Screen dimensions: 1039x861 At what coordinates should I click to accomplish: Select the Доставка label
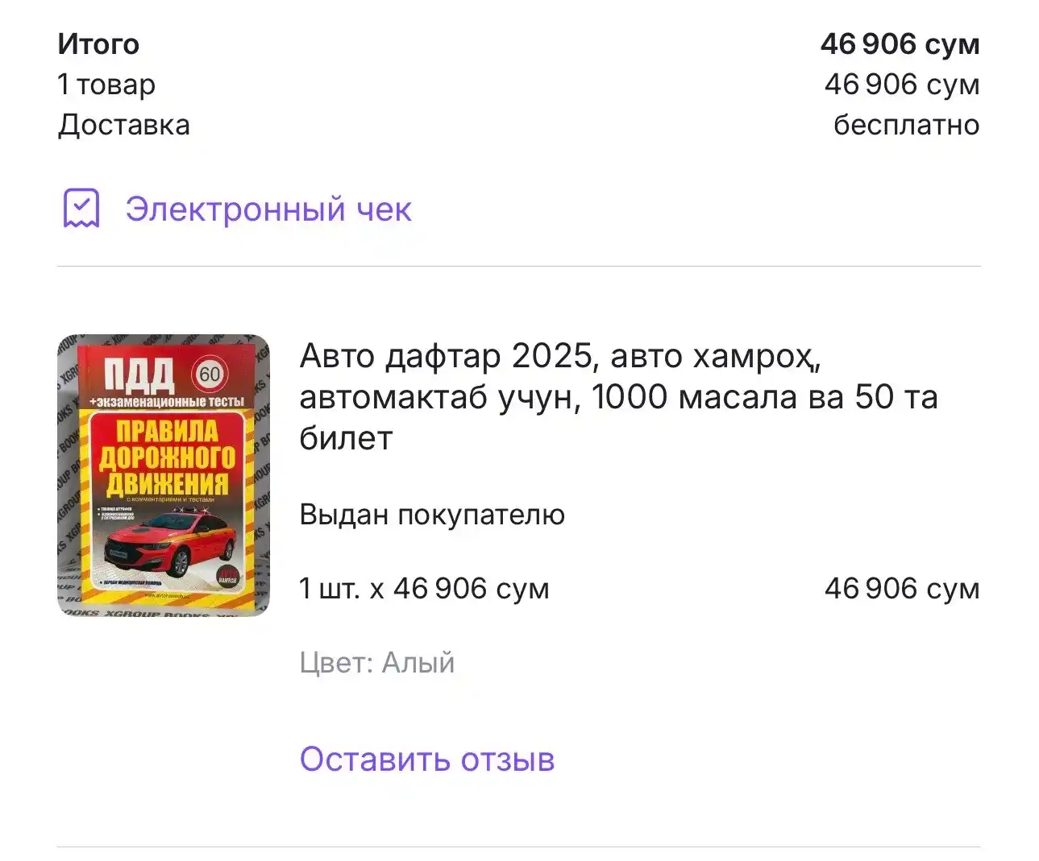click(x=124, y=125)
